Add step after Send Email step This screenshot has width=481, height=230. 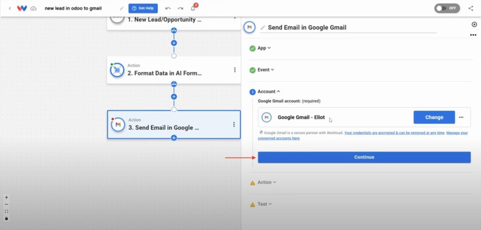pyautogui.click(x=174, y=138)
